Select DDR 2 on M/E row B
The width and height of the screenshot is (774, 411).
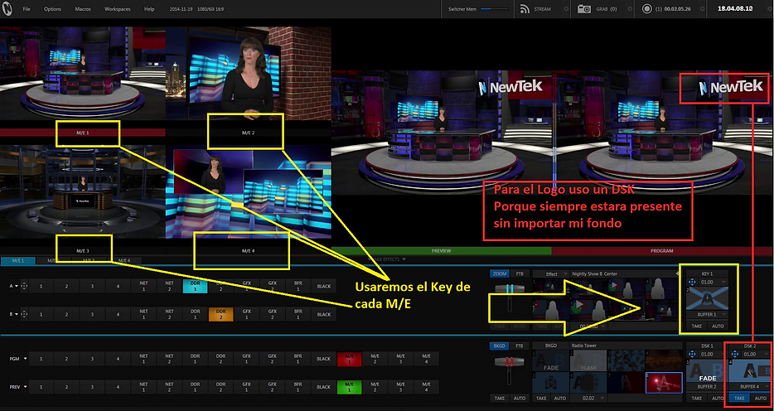[x=220, y=314]
